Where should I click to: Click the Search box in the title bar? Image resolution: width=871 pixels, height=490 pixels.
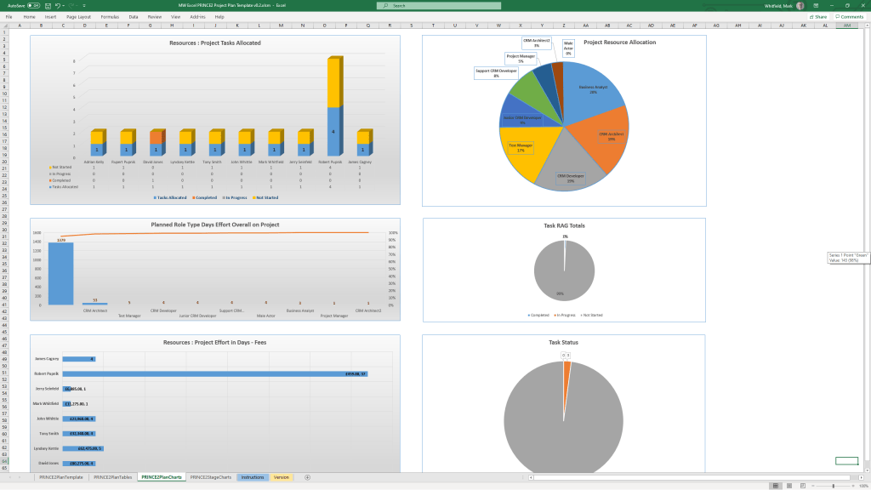[x=439, y=6]
